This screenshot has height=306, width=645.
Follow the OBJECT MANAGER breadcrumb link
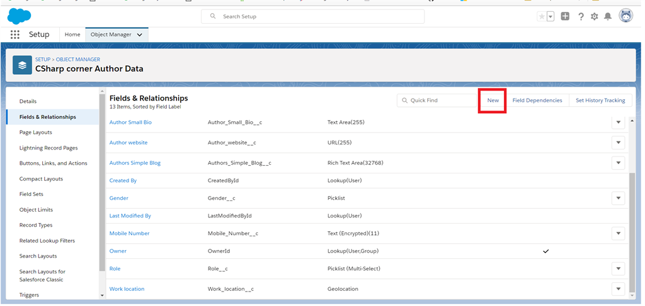(78, 60)
